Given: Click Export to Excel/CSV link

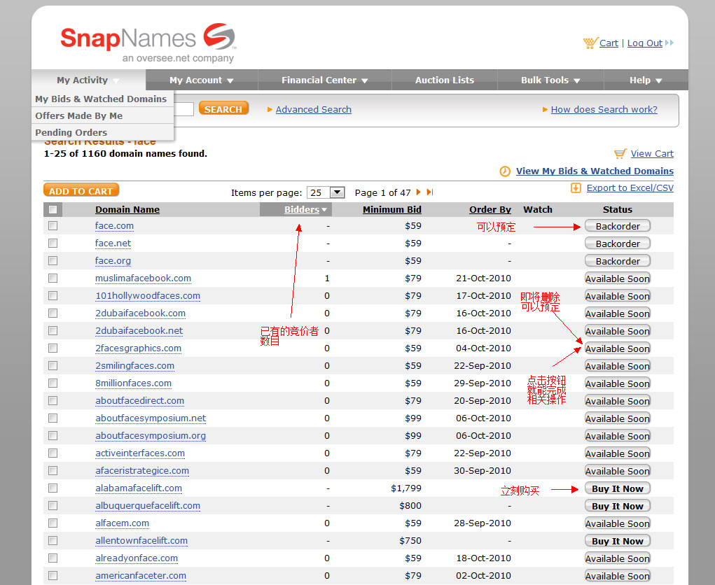Looking at the screenshot, I should (x=630, y=188).
